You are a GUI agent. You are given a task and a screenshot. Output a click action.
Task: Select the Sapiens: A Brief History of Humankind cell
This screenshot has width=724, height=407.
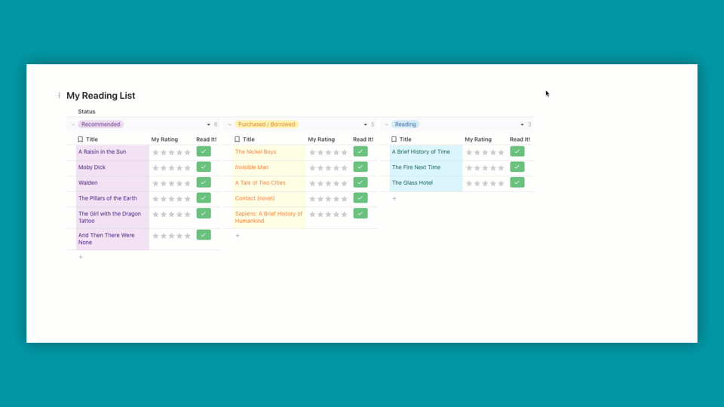269,217
